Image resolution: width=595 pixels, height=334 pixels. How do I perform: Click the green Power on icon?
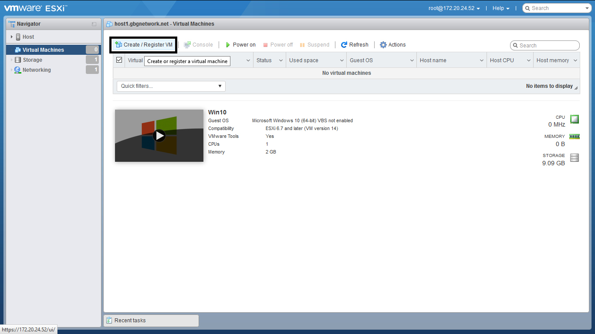click(228, 45)
